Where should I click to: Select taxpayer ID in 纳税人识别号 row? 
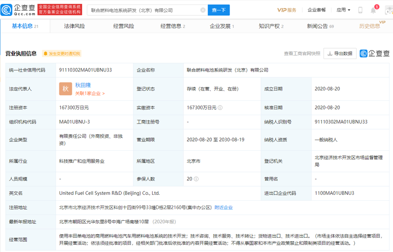[341, 122]
